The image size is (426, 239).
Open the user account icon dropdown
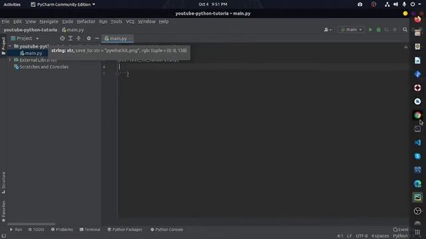pyautogui.click(x=327, y=29)
